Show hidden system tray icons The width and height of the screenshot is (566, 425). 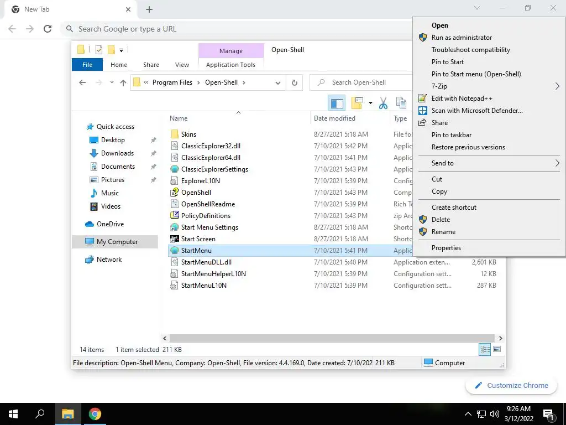click(468, 414)
